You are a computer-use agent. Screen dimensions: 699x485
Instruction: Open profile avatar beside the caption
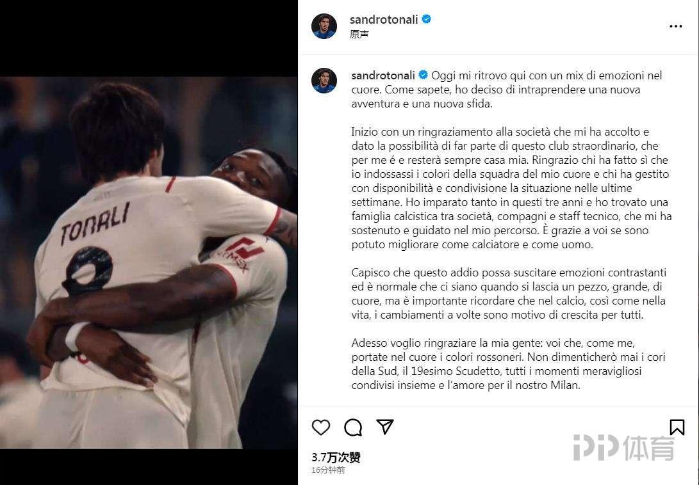point(324,81)
